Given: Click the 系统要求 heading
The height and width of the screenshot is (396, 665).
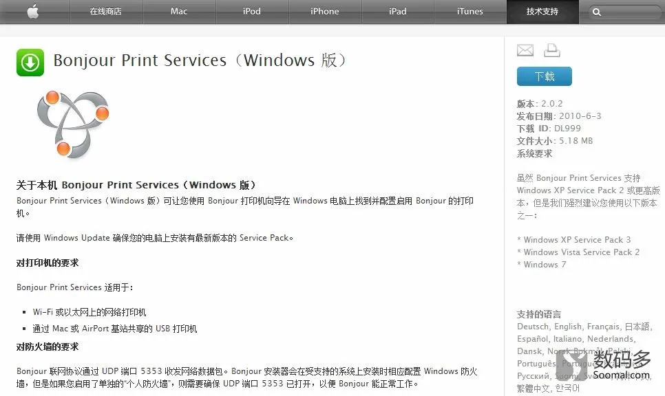Looking at the screenshot, I should (x=534, y=153).
